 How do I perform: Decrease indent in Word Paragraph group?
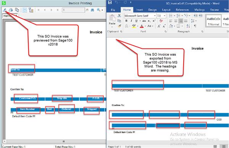[195, 16]
